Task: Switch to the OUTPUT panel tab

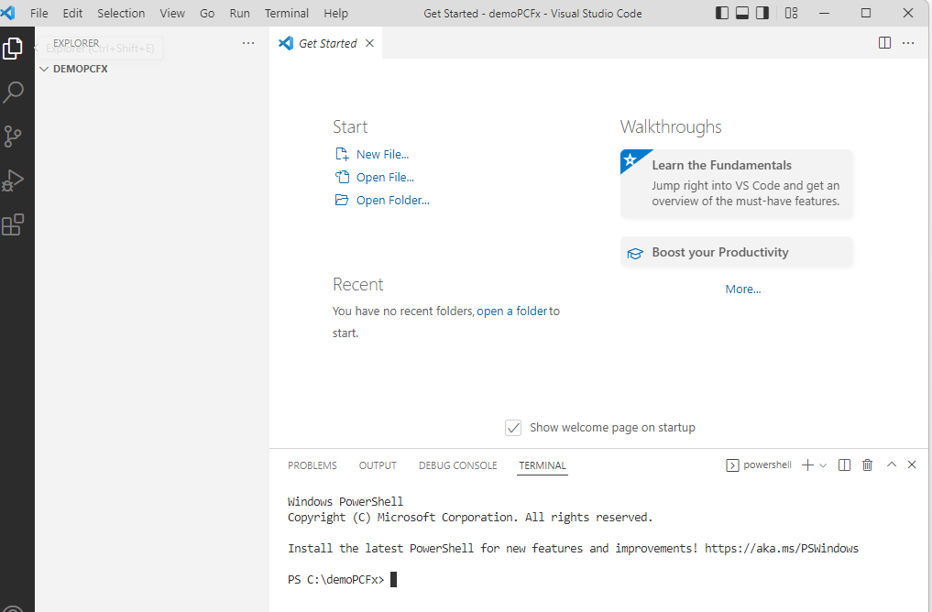Action: [x=378, y=465]
